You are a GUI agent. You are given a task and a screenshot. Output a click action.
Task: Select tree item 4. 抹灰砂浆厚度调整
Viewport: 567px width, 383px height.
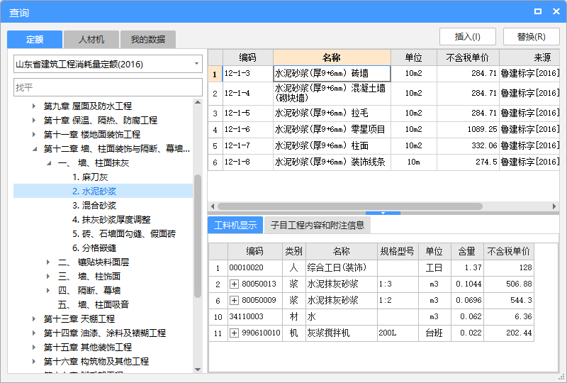pyautogui.click(x=111, y=219)
